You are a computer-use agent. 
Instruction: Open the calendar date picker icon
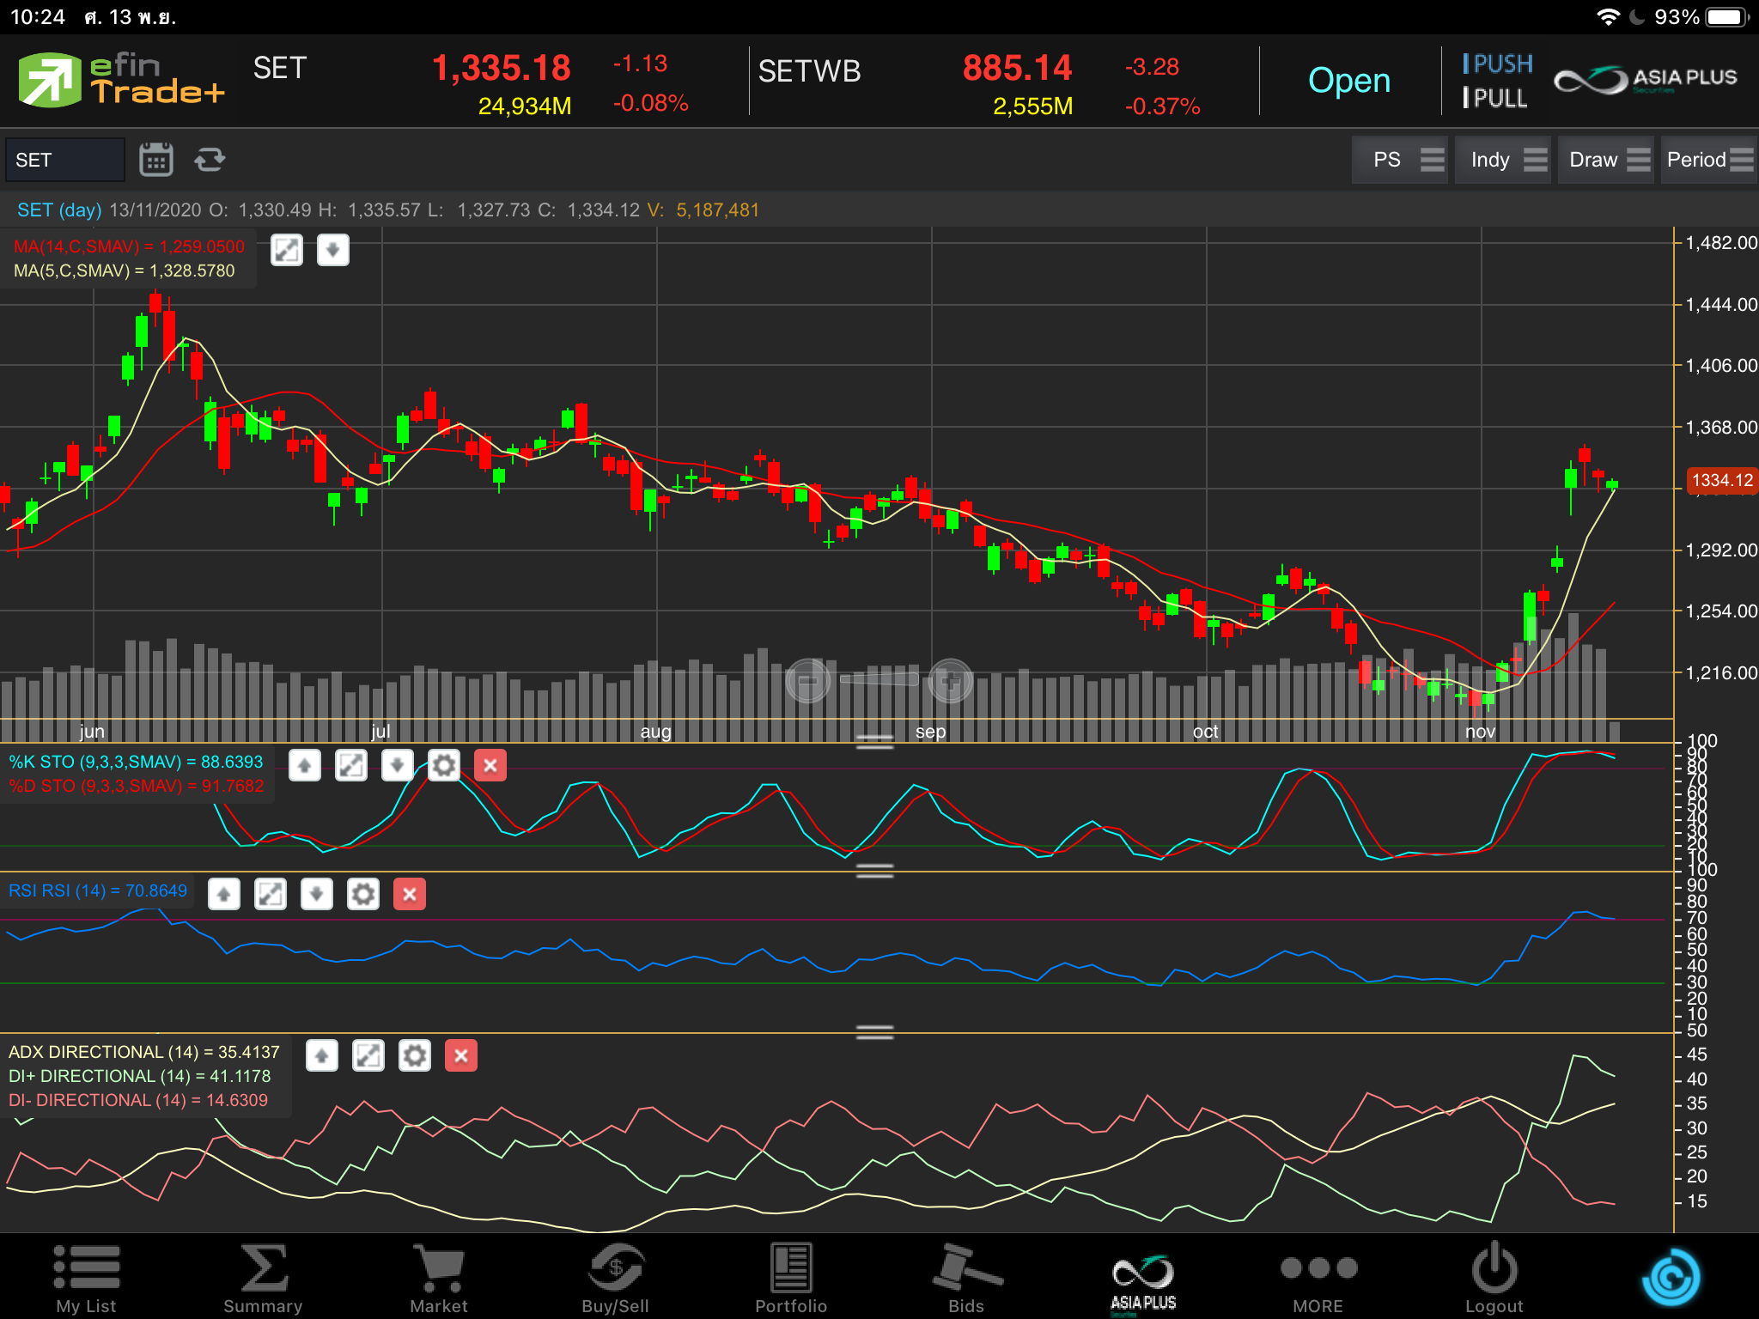155,160
